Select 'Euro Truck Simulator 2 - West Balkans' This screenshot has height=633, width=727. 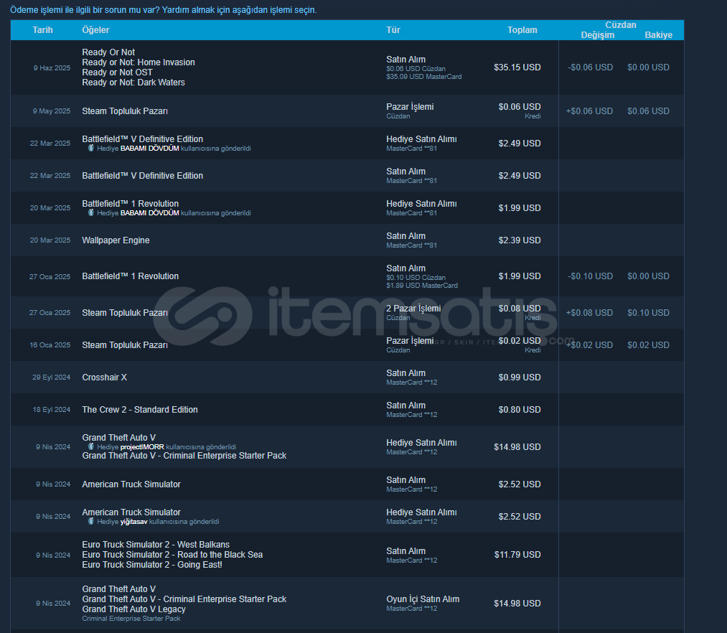tap(156, 545)
